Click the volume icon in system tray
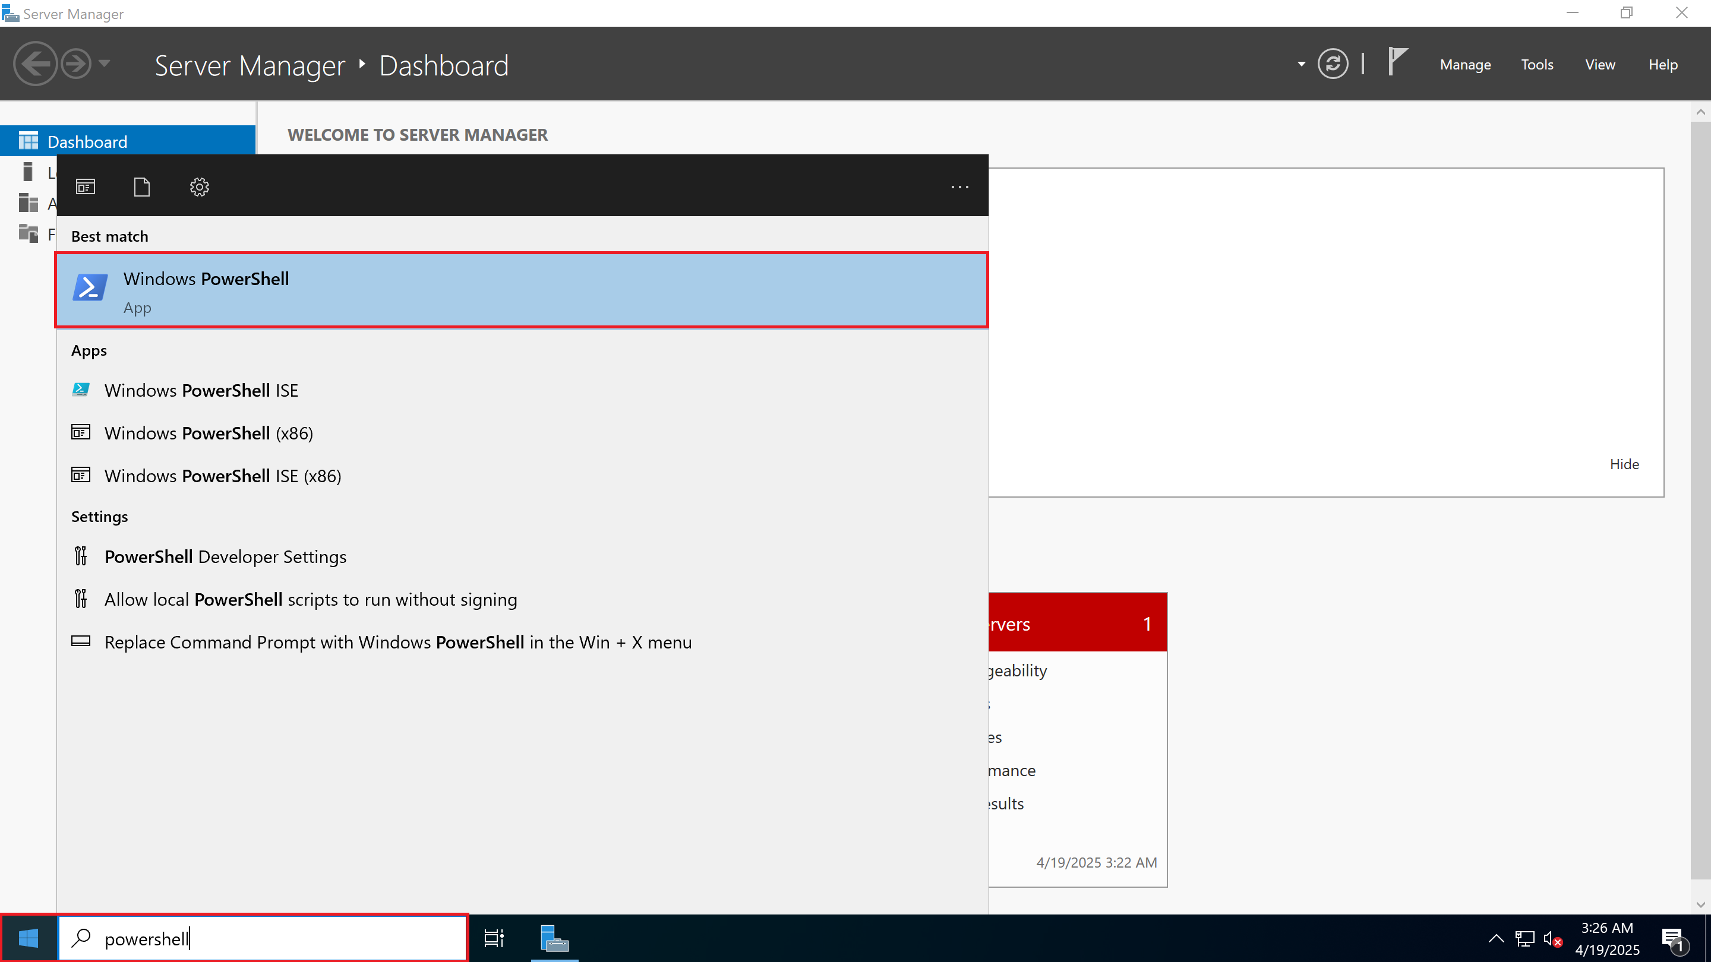 (1553, 938)
